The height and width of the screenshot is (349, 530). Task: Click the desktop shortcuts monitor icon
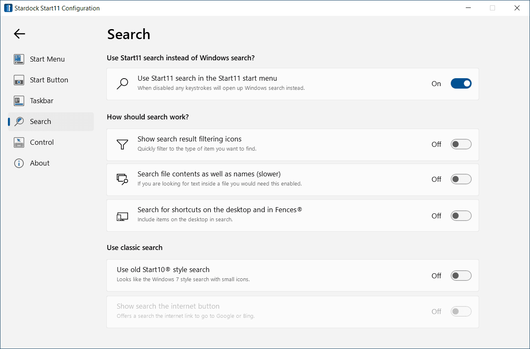[x=122, y=216]
